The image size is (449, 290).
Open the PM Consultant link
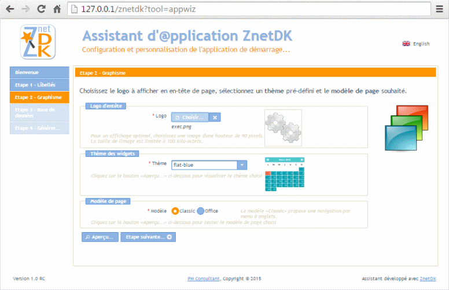(204, 278)
